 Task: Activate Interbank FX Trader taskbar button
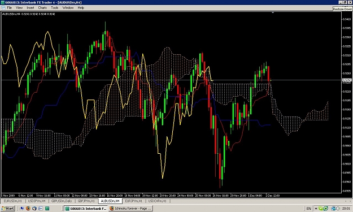coord(86,209)
